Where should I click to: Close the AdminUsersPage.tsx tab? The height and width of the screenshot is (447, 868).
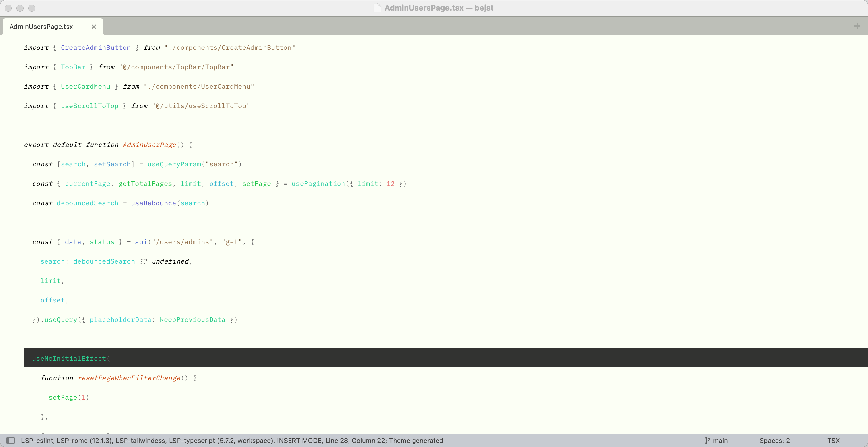[x=94, y=27]
